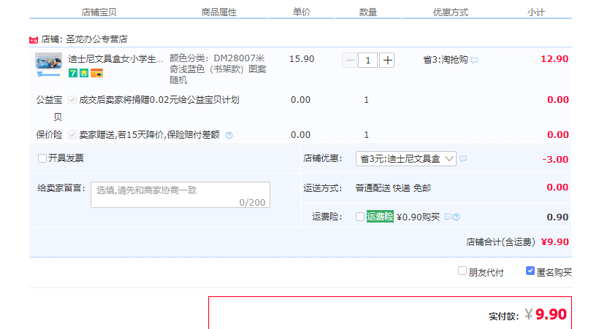Click the 实付款 amount 9.90
This screenshot has height=329, width=591.
pyautogui.click(x=551, y=314)
